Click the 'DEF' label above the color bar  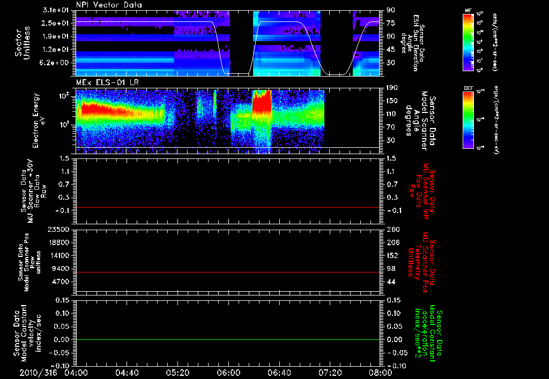point(468,88)
